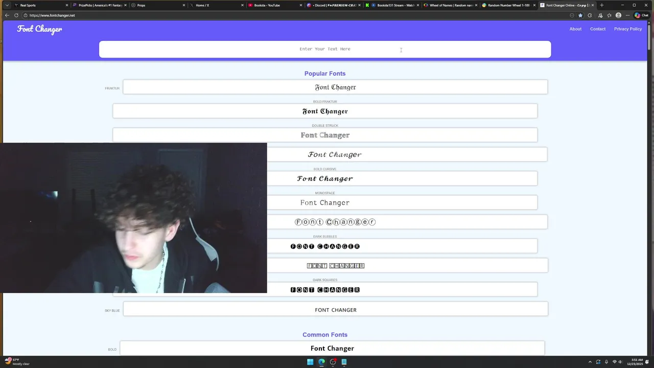
Task: Open a new browser tab with plus
Action: [x=602, y=5]
